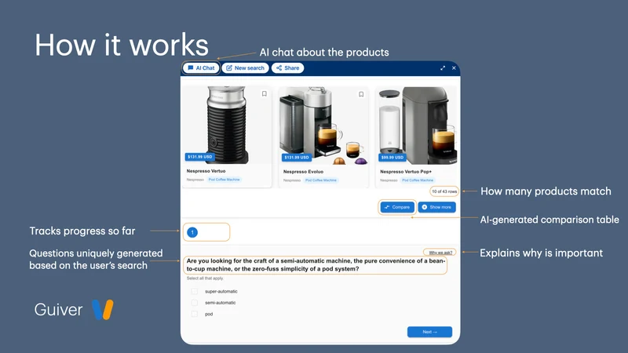Open the Why we ask? link

pyautogui.click(x=440, y=253)
